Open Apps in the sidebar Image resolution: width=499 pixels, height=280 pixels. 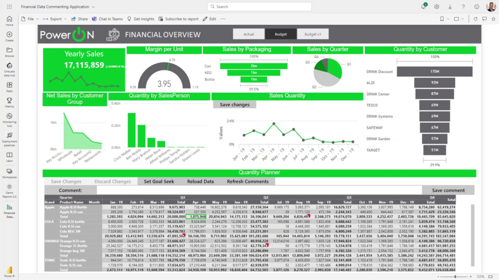[x=9, y=87]
